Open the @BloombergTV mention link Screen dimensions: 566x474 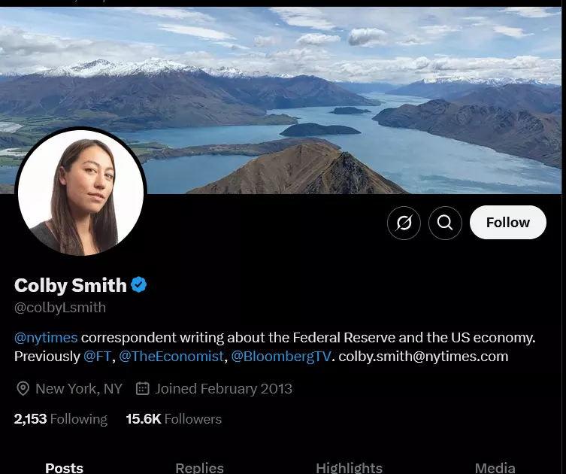[281, 356]
